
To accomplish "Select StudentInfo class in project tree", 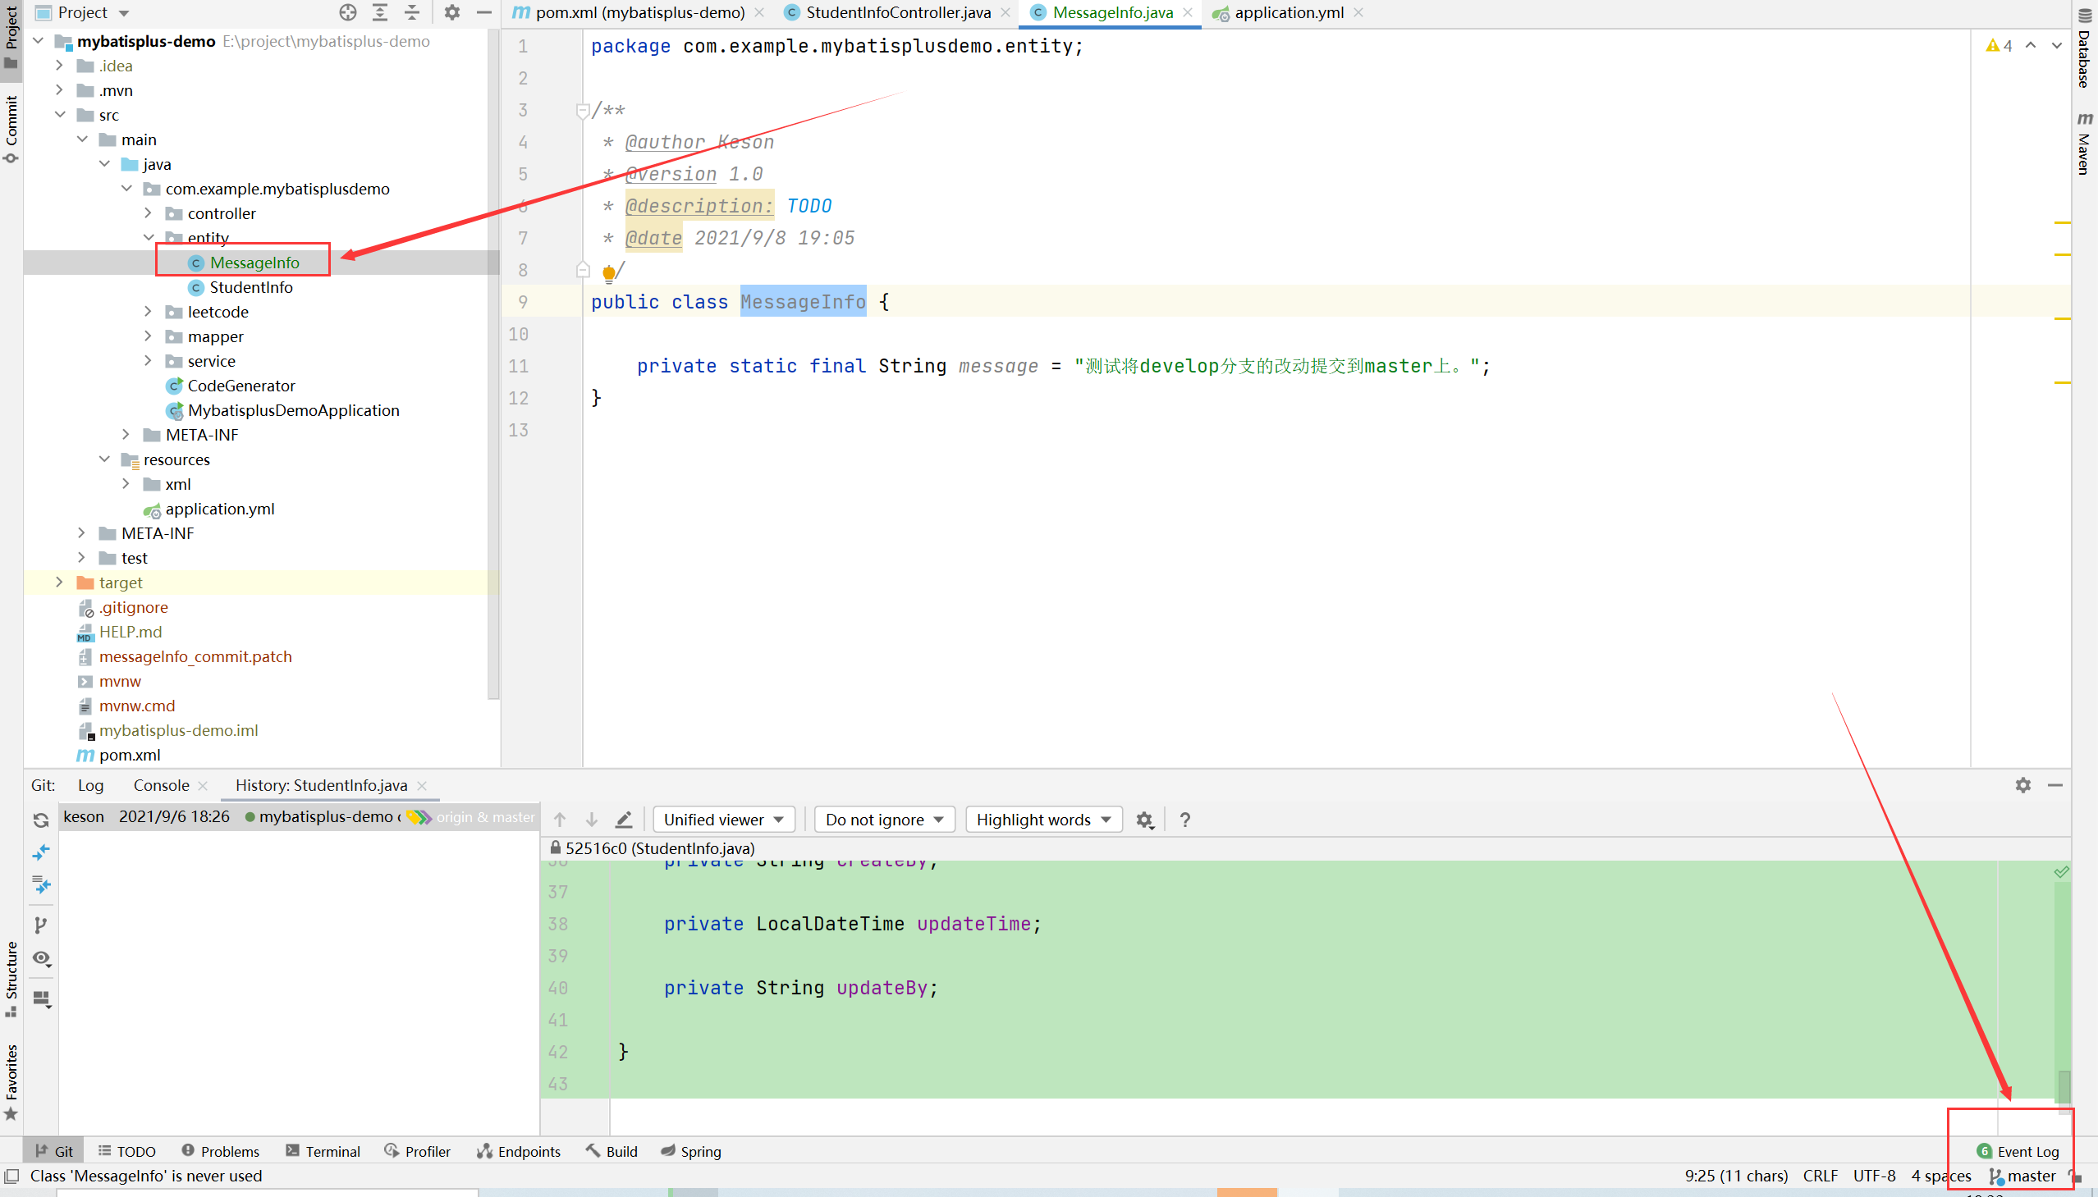I will [x=251, y=287].
